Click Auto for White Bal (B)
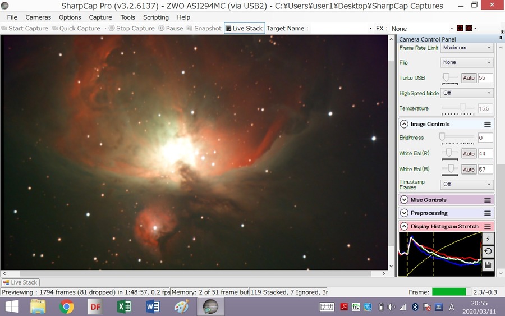Viewport: 505px width, 316px height. pyautogui.click(x=469, y=170)
